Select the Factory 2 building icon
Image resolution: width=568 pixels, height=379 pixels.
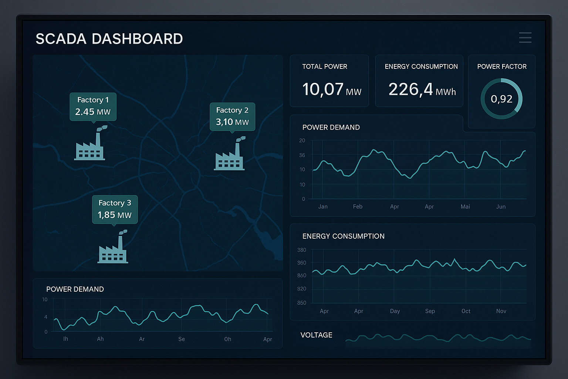point(230,154)
